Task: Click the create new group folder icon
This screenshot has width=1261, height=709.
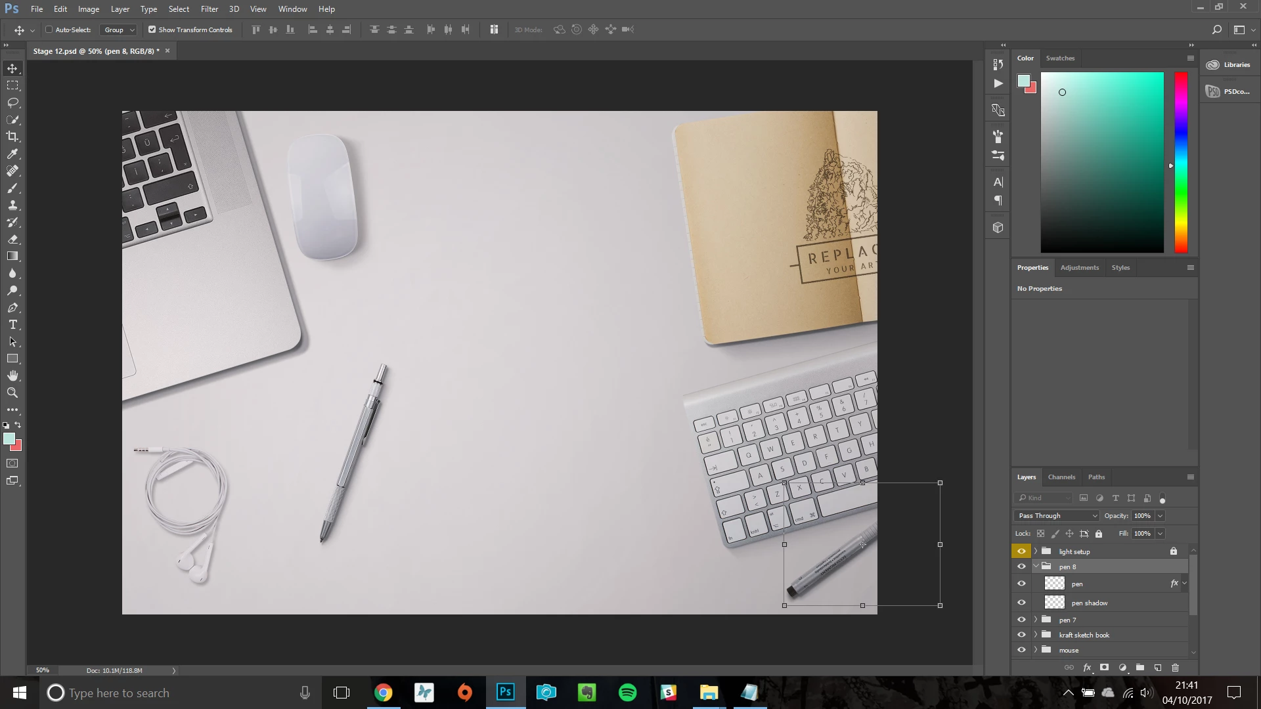Action: [x=1140, y=668]
